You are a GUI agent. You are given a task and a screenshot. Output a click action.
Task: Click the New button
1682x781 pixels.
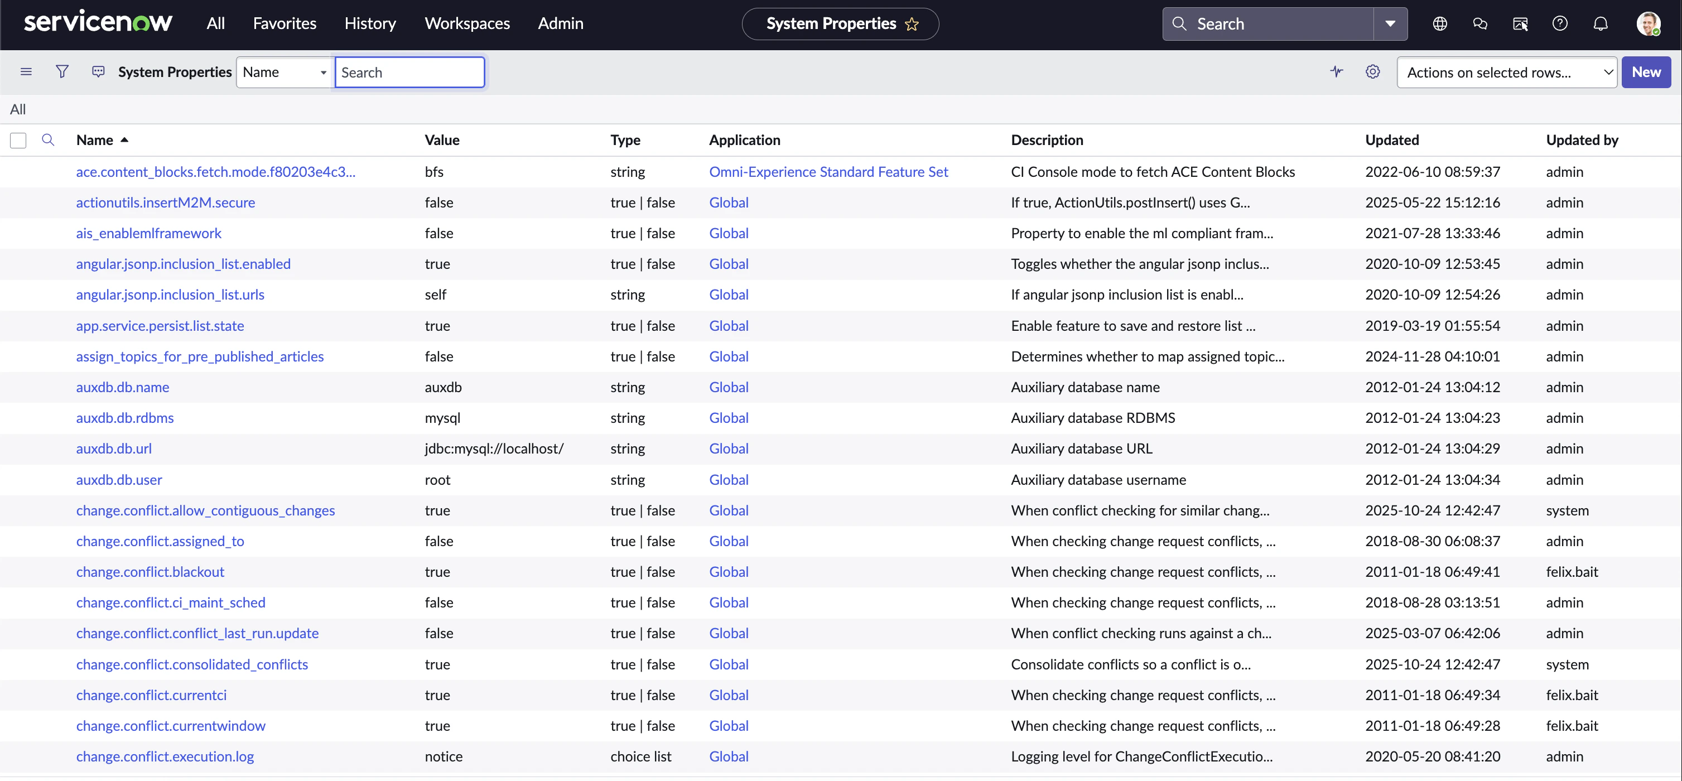1645,73
